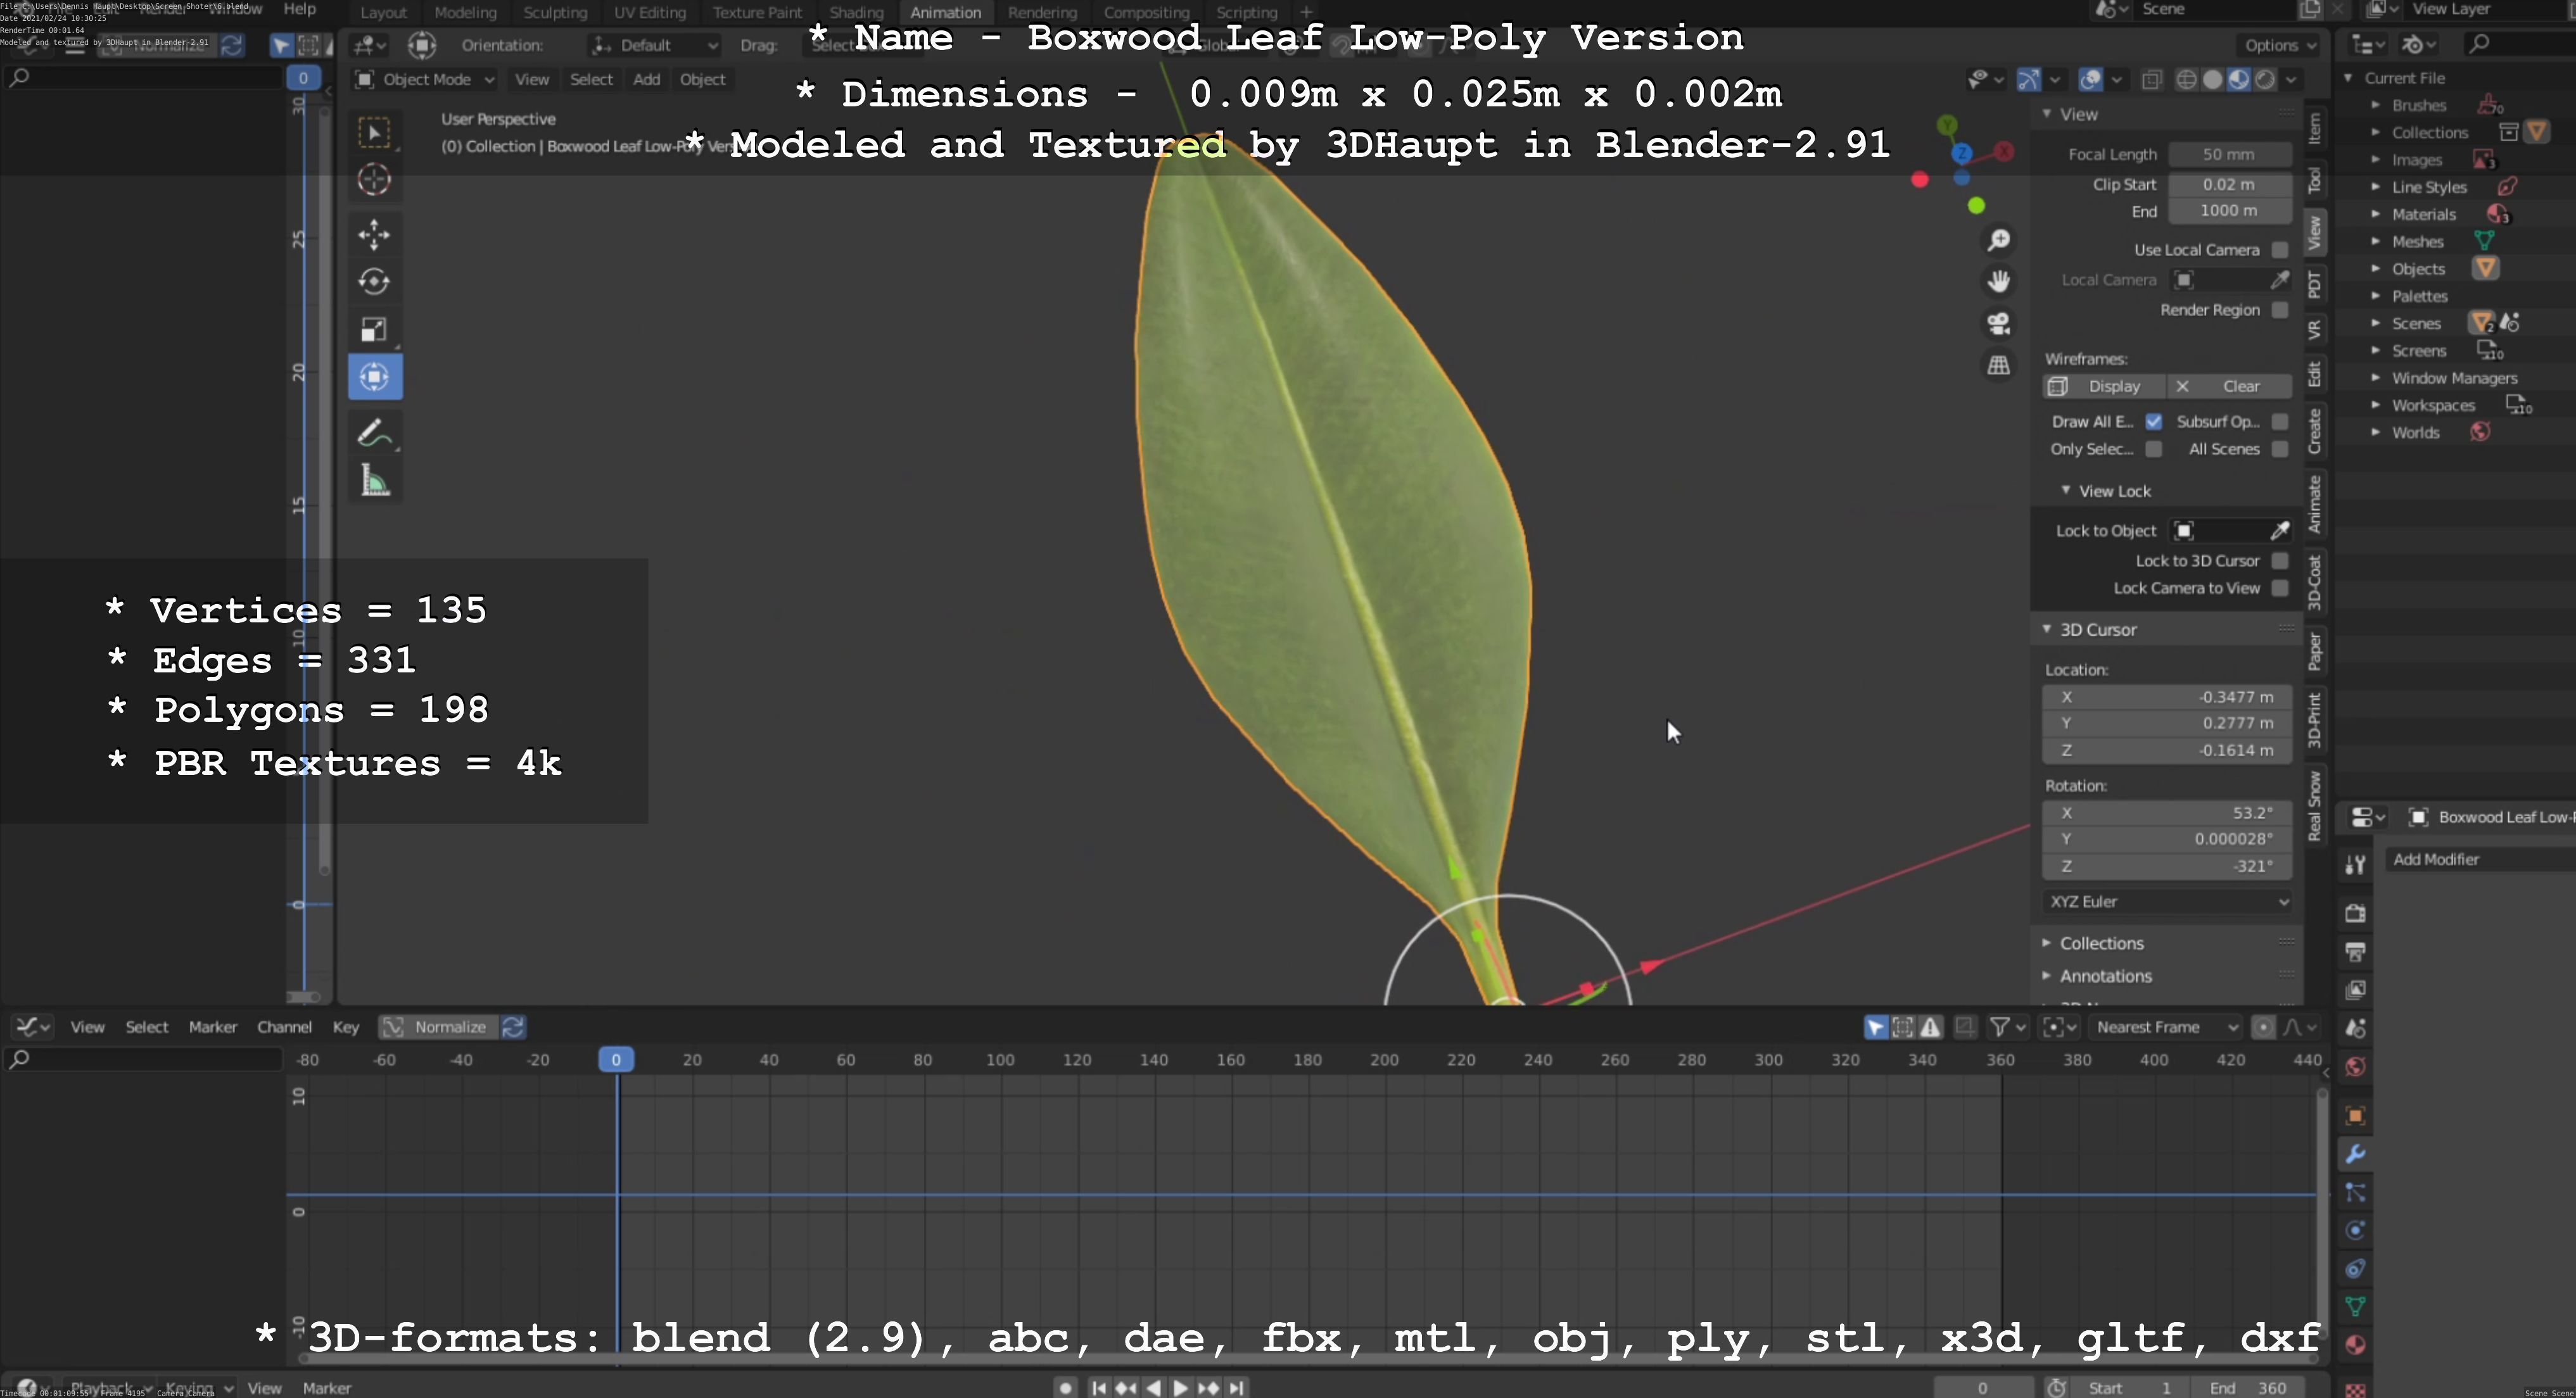Select the Scale tool
Viewport: 2576px width, 1398px height.
point(375,330)
